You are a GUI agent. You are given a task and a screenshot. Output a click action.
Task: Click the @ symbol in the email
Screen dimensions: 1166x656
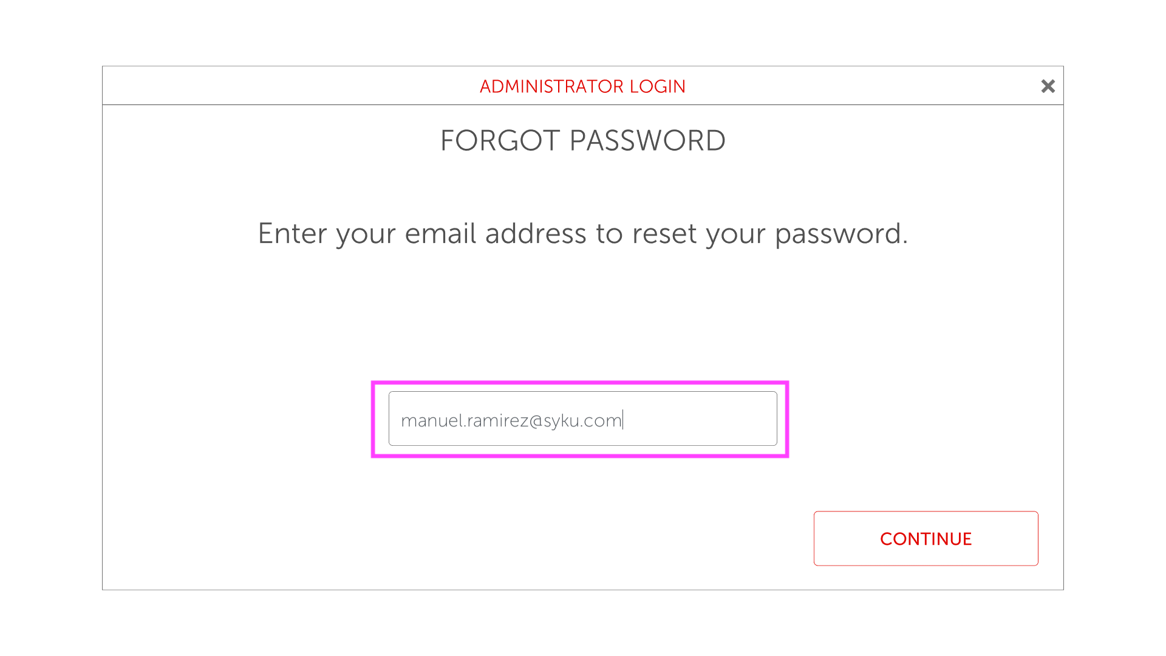coord(536,420)
